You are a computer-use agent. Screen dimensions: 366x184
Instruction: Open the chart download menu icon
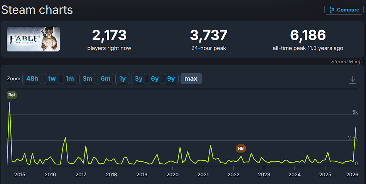coord(352,80)
